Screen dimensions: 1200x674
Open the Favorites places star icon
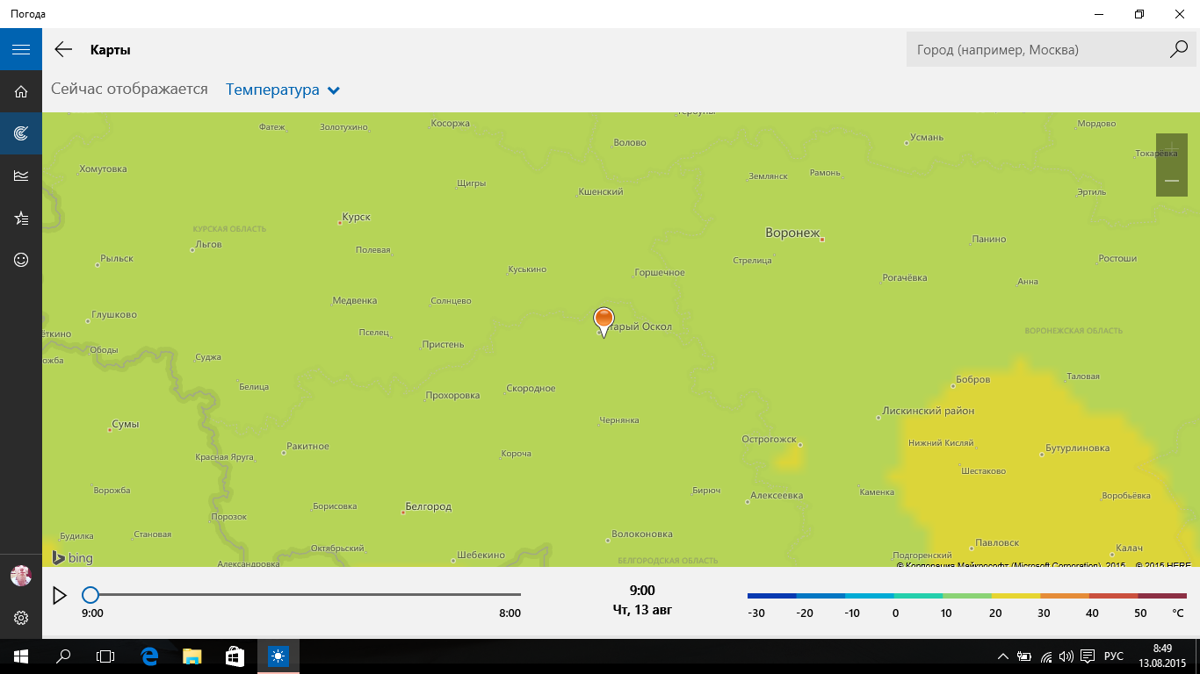point(21,218)
